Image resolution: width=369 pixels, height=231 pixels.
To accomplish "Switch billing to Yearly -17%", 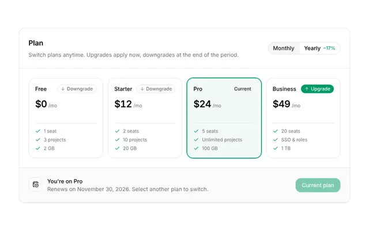I will [319, 49].
